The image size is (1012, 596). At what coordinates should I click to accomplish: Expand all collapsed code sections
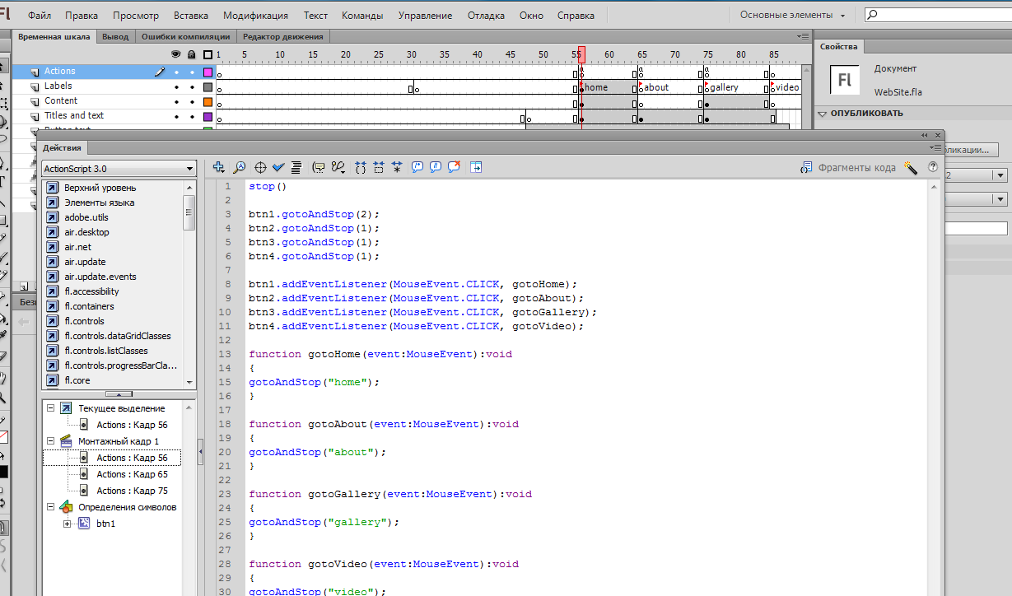[x=397, y=167]
